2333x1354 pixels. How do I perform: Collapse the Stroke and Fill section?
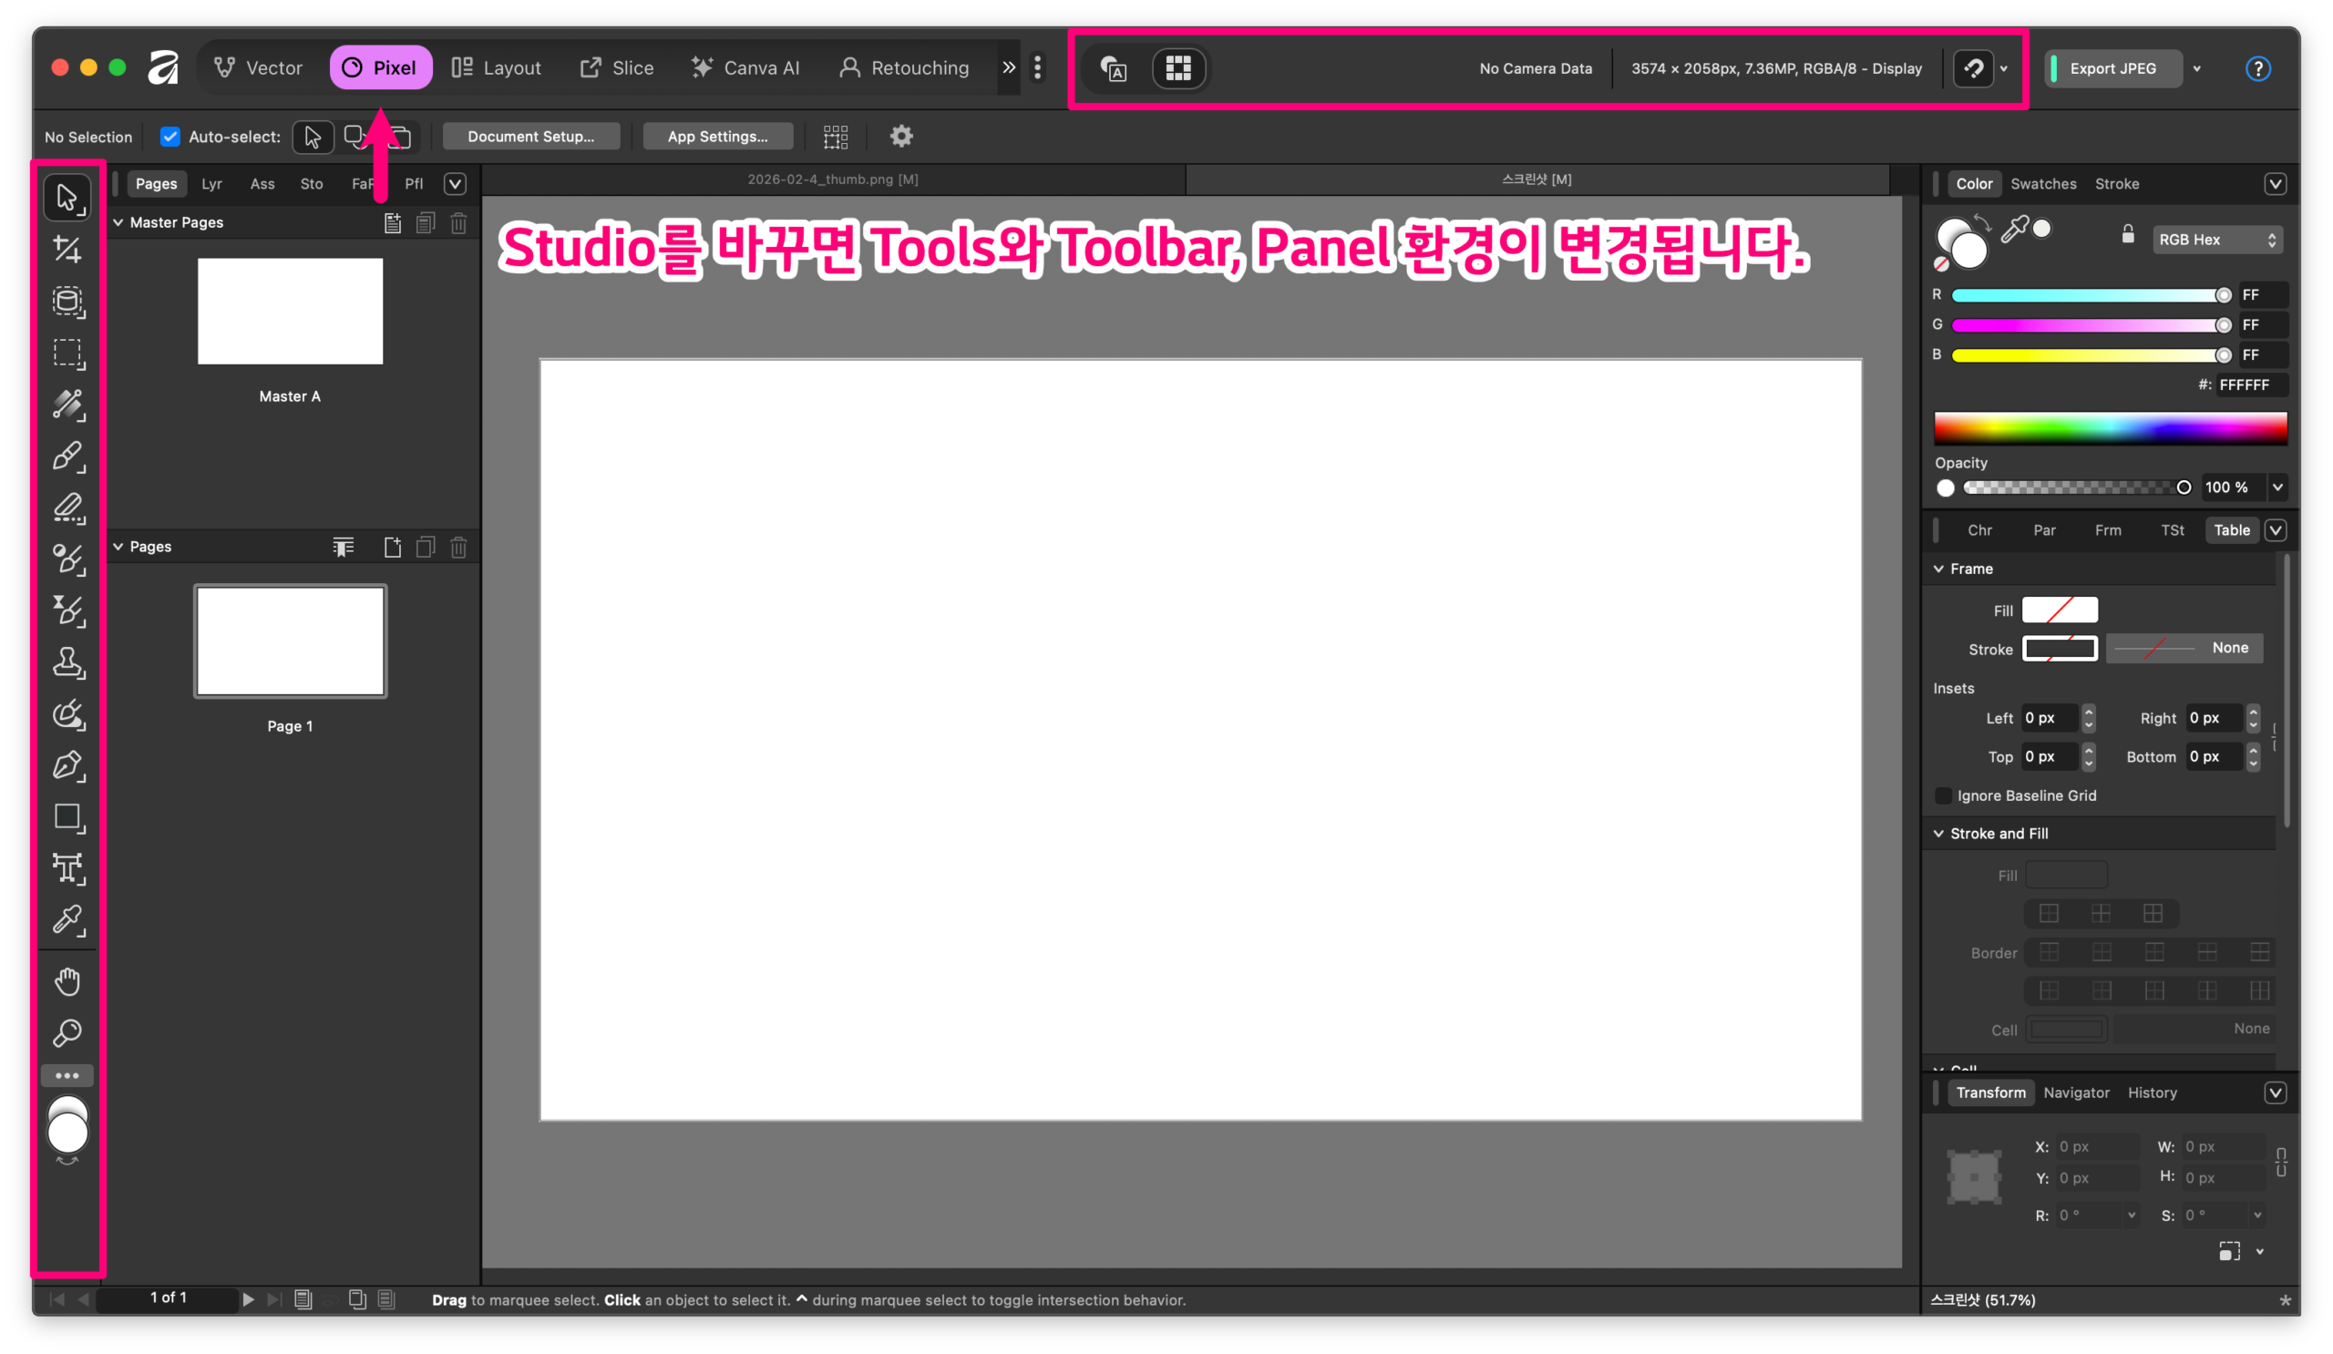point(1938,834)
